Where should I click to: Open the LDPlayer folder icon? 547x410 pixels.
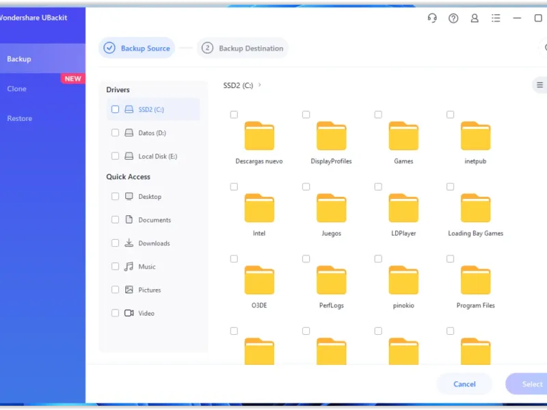click(x=403, y=208)
